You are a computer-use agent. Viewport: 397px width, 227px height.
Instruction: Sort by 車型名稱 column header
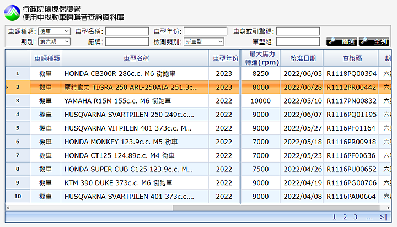tap(135, 58)
